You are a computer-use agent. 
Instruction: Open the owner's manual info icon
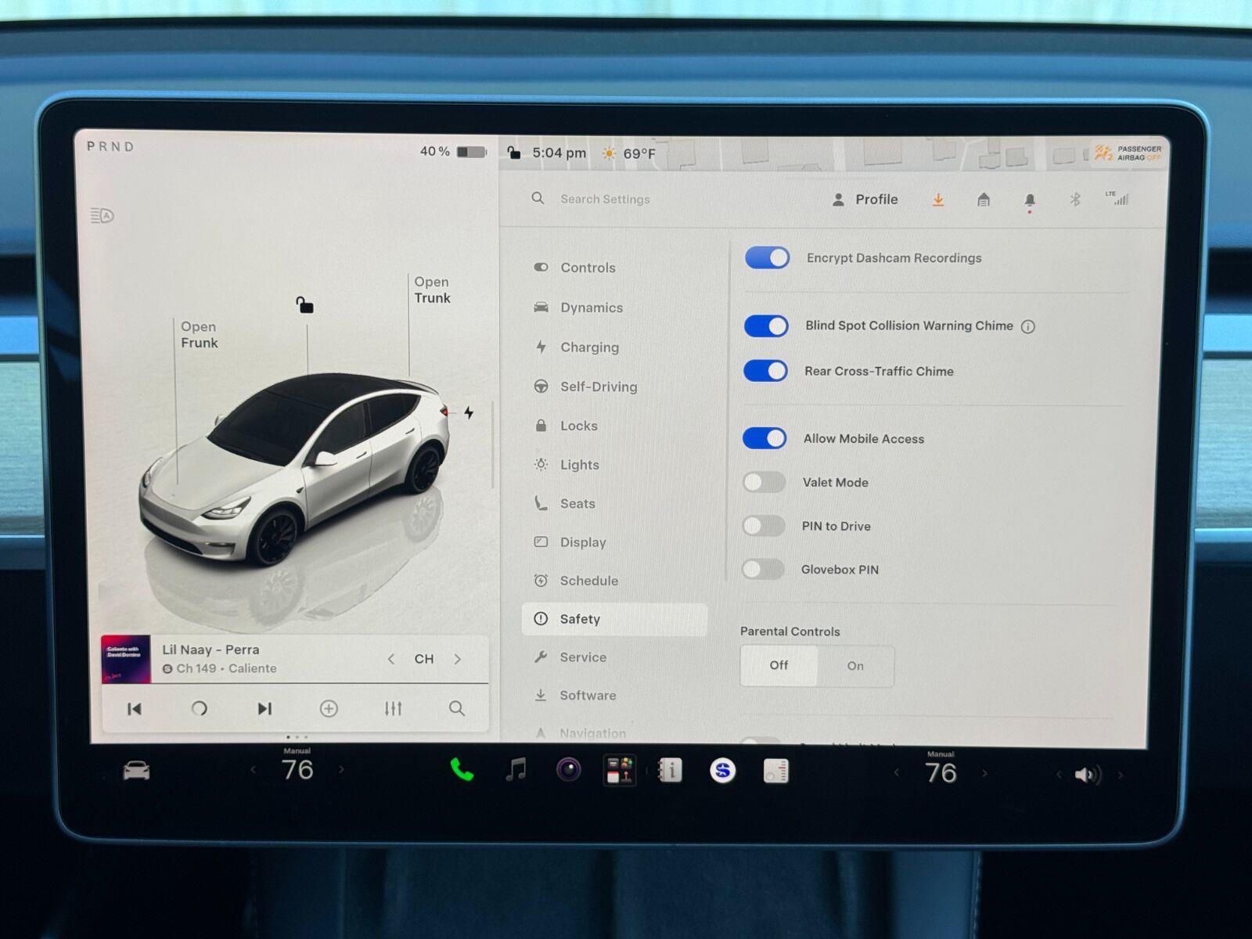click(671, 771)
